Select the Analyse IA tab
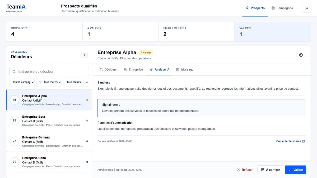Image resolution: width=317 pixels, height=178 pixels. 159,70
